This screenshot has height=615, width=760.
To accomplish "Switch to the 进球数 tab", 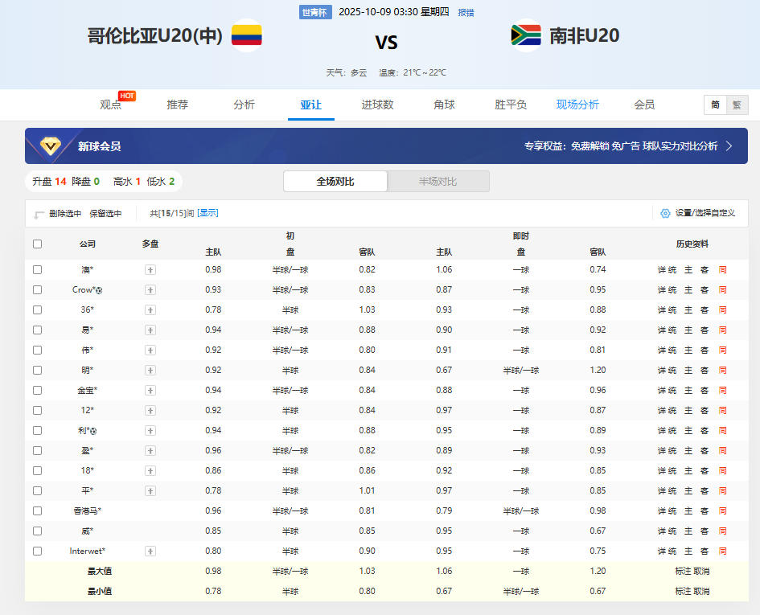I will tap(377, 105).
